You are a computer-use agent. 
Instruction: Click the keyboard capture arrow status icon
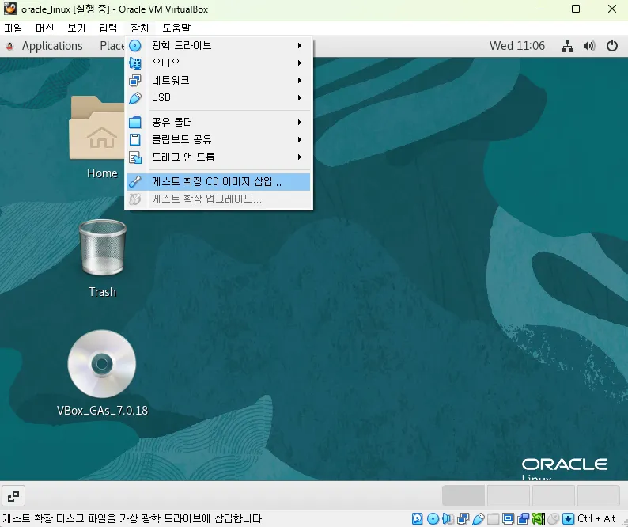[x=569, y=519]
